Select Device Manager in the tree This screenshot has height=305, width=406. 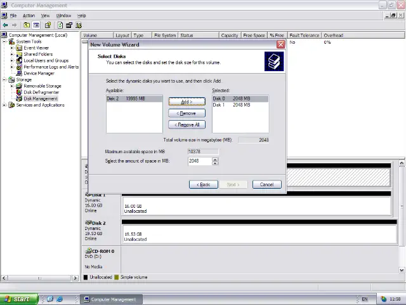click(x=39, y=73)
